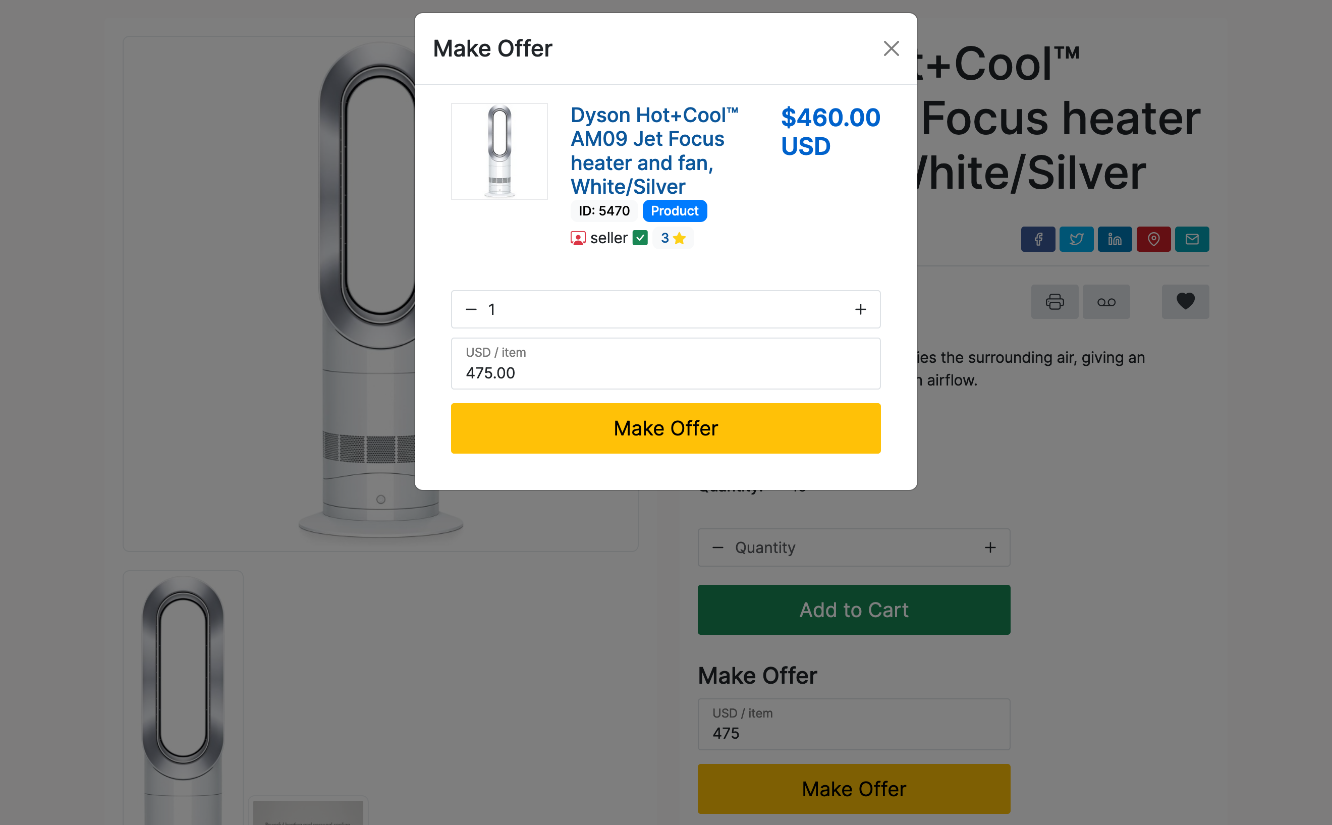This screenshot has height=825, width=1332.
Task: Increase offer quantity with plus icon
Action: pos(860,309)
